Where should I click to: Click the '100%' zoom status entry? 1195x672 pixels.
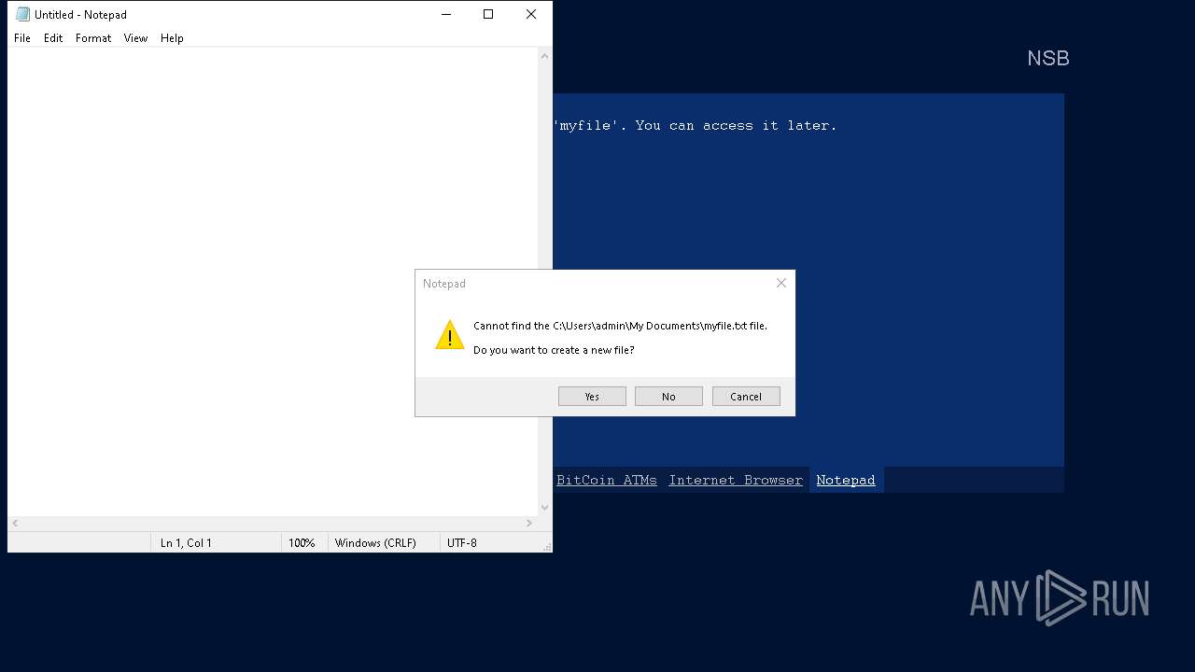coord(302,542)
